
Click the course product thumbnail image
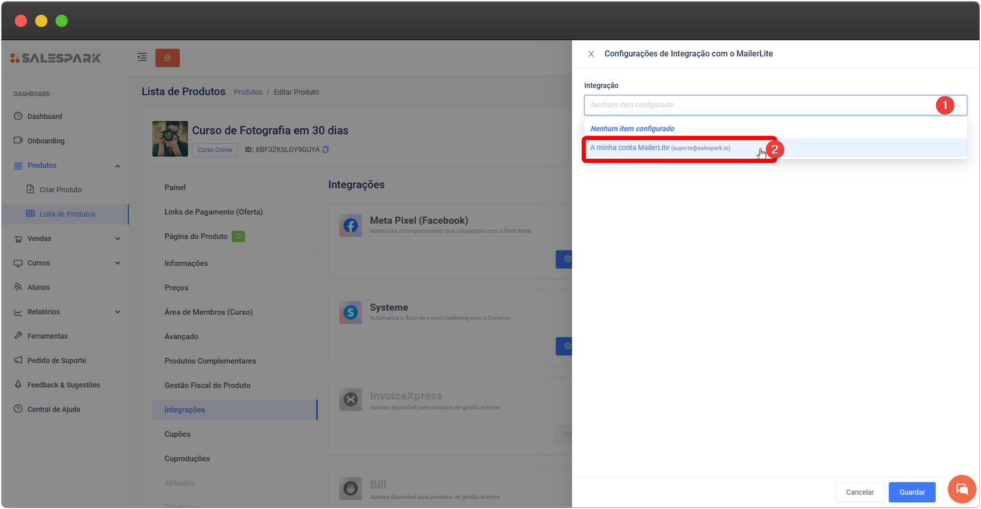pyautogui.click(x=170, y=139)
